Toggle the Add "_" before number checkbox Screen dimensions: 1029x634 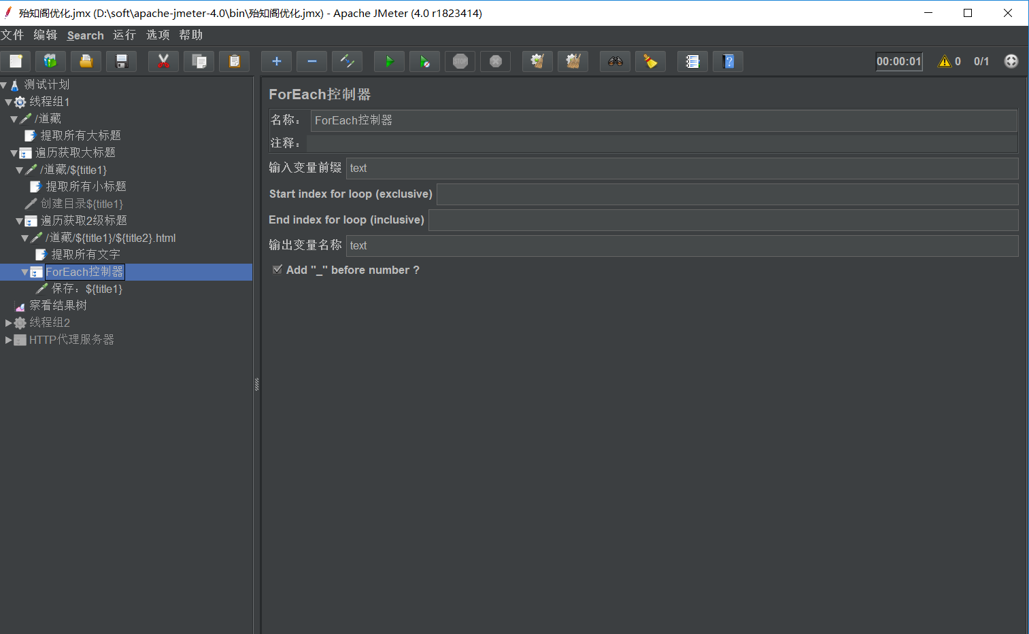pos(277,270)
